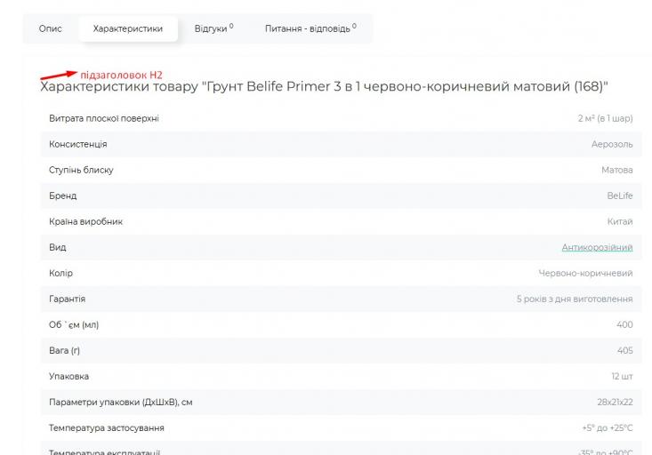
Task: Follow the Антикорозійний link
Action: [x=597, y=247]
